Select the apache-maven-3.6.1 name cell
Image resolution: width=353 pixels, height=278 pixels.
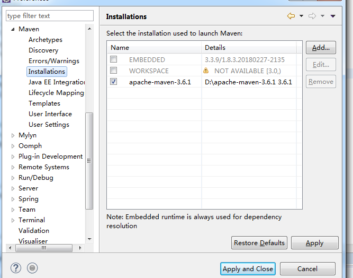160,82
